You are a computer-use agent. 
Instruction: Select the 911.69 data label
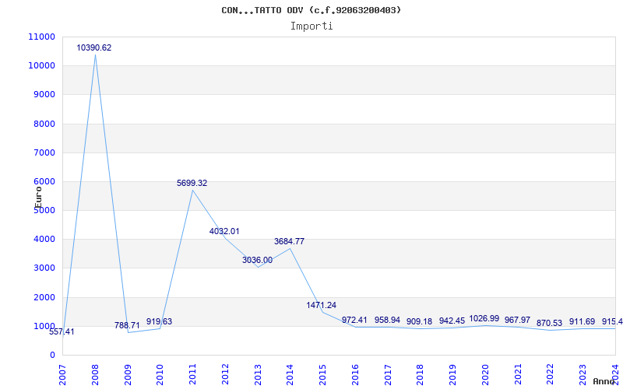[x=582, y=321]
